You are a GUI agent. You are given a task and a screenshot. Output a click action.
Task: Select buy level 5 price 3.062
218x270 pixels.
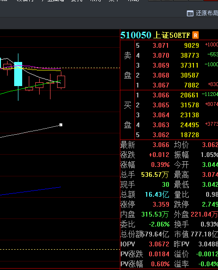coord(161,135)
